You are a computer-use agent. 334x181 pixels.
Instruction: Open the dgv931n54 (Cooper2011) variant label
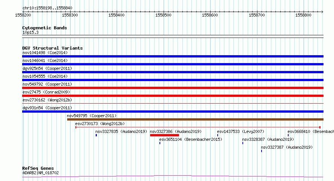click(47, 108)
